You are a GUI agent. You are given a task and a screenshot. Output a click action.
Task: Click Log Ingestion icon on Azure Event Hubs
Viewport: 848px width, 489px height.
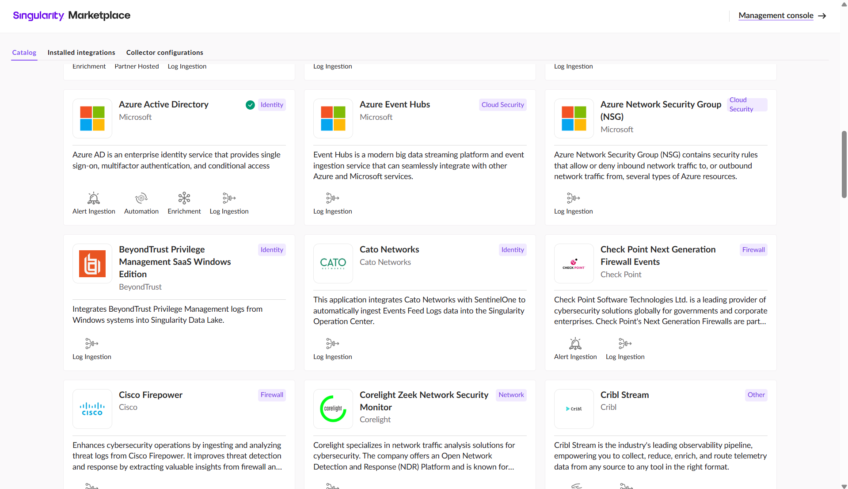[332, 198]
